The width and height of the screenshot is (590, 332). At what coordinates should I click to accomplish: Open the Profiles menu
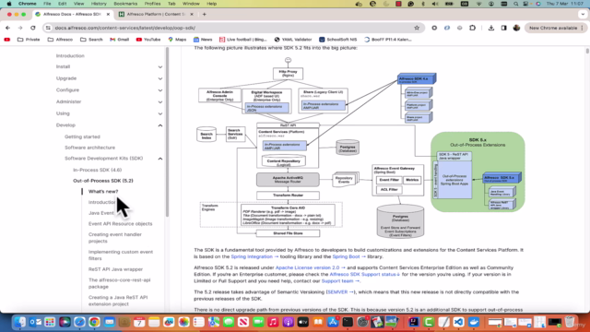pos(152,4)
